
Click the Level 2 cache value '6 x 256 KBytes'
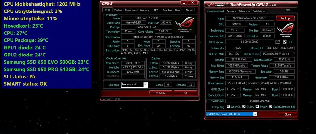click(x=171, y=72)
